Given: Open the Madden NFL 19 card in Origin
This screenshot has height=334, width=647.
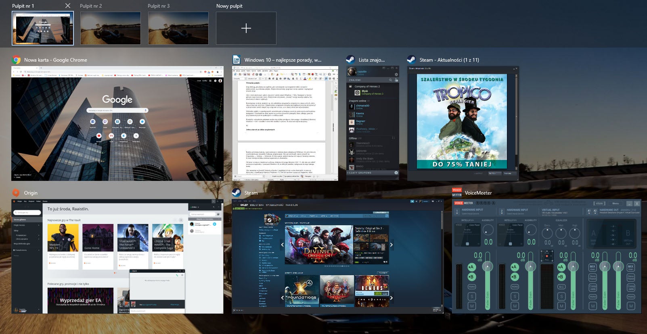Looking at the screenshot, I should 63,247.
